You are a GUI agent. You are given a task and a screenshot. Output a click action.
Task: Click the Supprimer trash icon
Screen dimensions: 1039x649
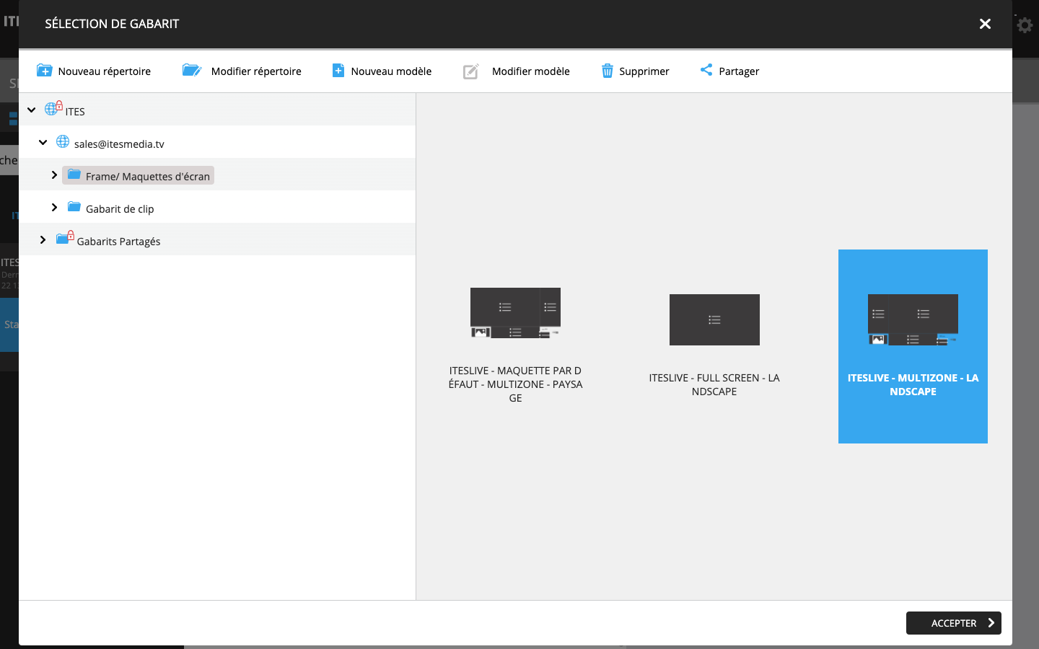[x=608, y=71]
